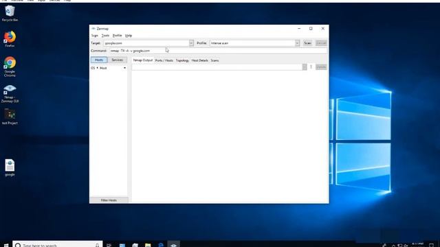Image resolution: width=440 pixels, height=247 pixels.
Task: Click the Zenmap icon on the taskbar
Action: coord(174,245)
